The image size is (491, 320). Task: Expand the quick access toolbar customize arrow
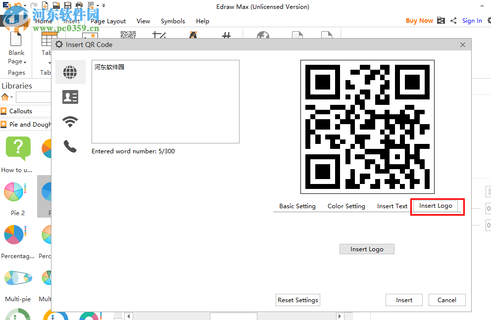pyautogui.click(x=103, y=5)
